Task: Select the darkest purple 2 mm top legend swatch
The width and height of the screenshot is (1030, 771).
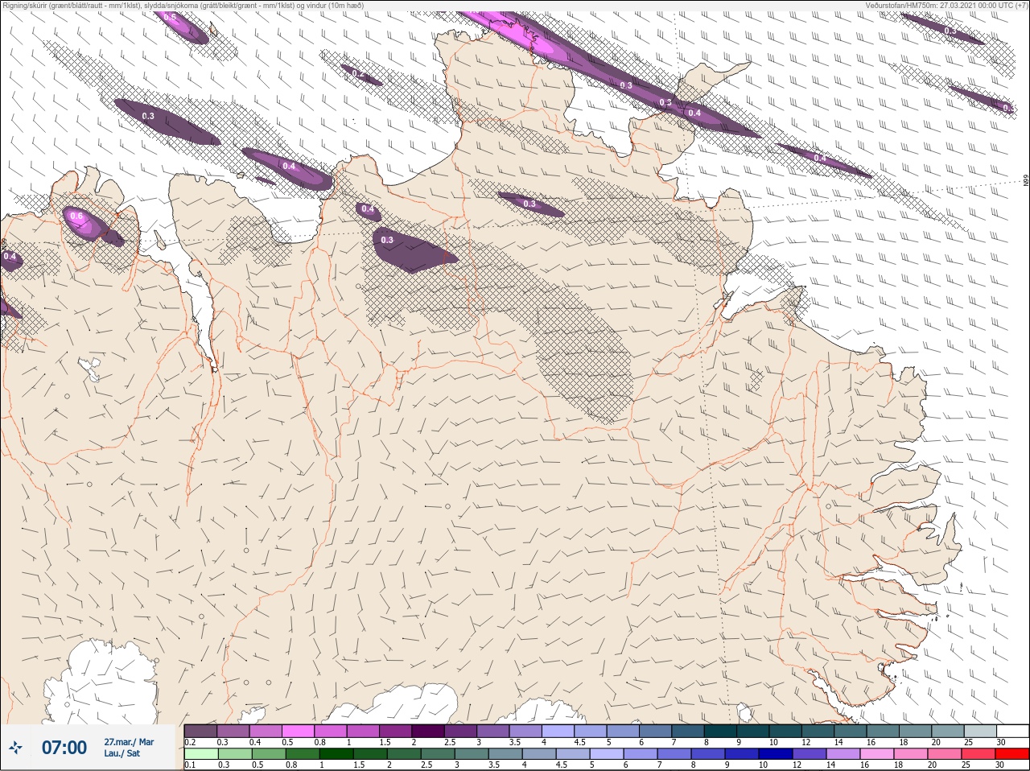Action: (x=428, y=731)
